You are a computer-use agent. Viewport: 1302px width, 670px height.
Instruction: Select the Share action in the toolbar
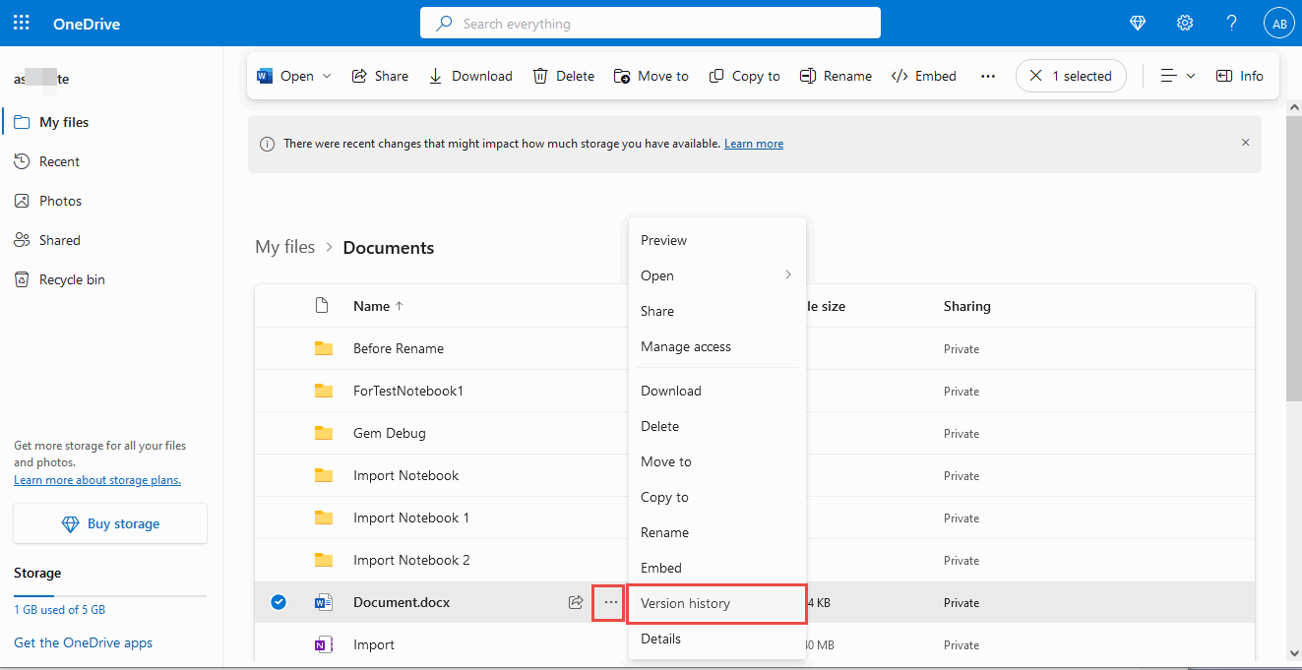(380, 76)
